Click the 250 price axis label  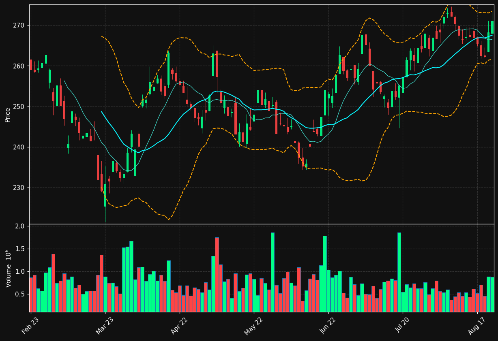(19, 107)
